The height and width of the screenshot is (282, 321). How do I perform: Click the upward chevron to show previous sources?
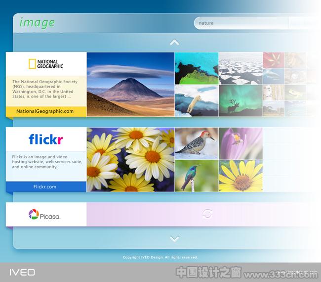pos(174,43)
